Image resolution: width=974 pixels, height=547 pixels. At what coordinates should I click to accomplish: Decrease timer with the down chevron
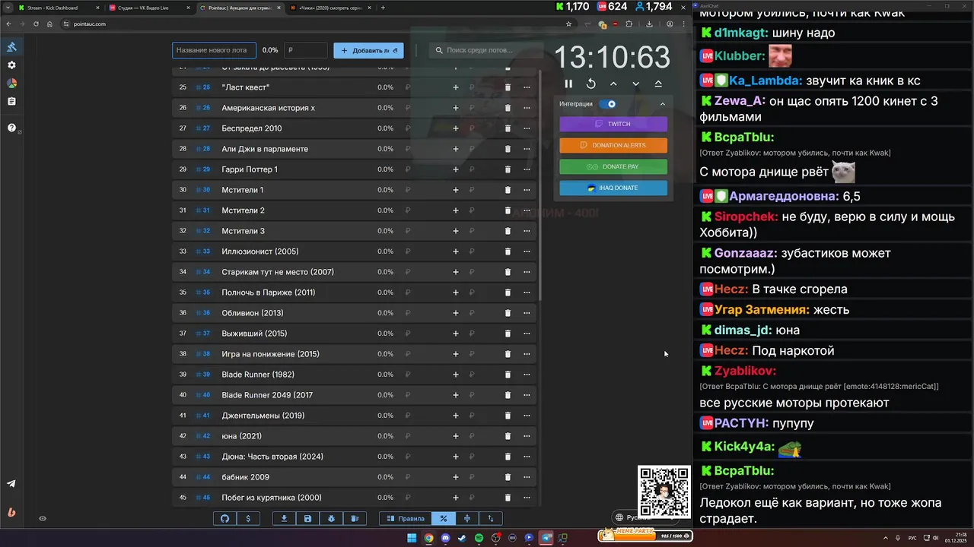point(636,84)
